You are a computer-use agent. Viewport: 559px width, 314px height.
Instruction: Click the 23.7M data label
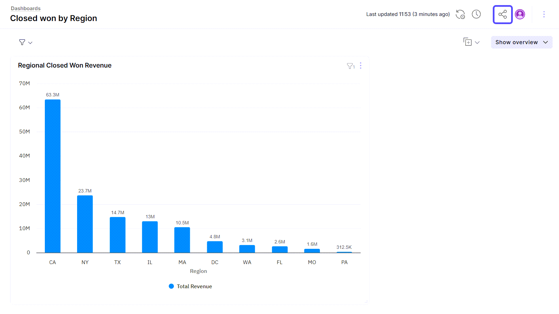pos(85,191)
